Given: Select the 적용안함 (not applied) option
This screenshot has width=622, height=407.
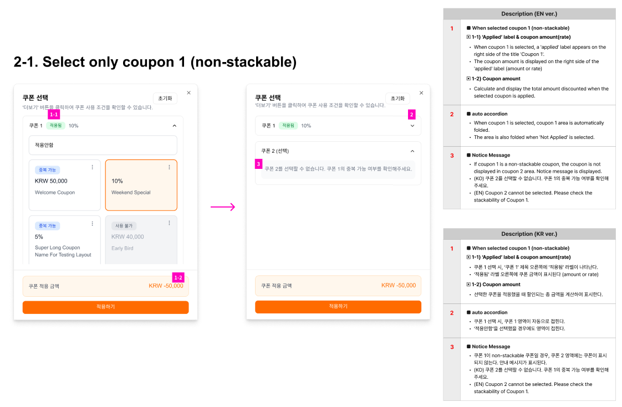Looking at the screenshot, I should point(103,145).
